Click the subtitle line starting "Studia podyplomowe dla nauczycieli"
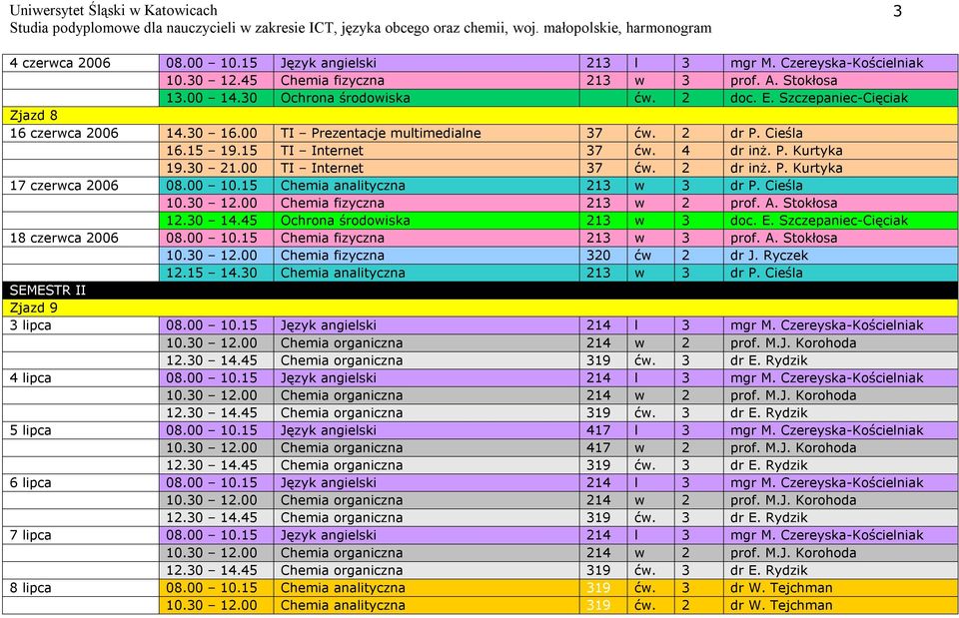Screen dimensions: 959x618 pos(361,28)
